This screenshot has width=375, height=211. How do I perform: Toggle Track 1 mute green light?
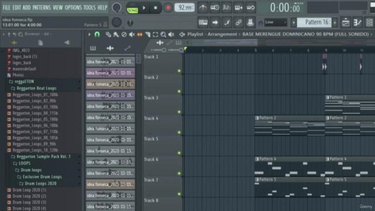click(179, 71)
